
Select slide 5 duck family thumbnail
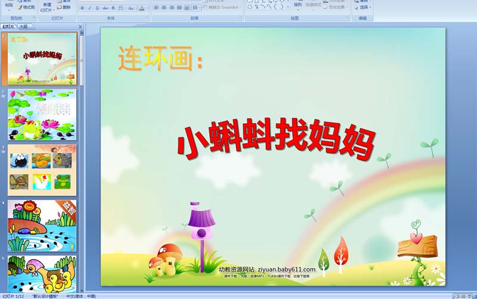[x=42, y=274]
